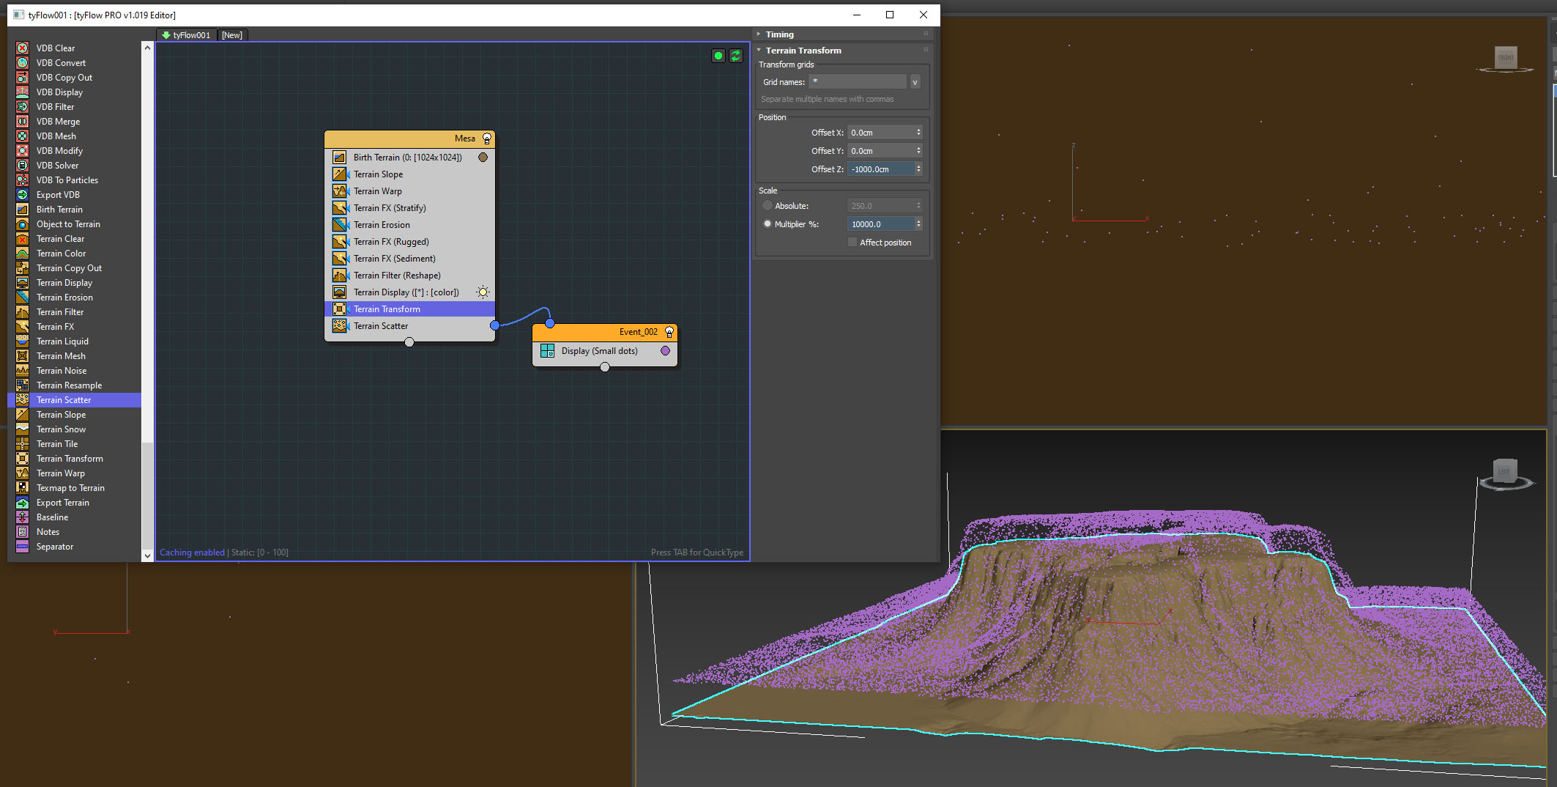Enable the Affect position checkbox
The width and height of the screenshot is (1557, 787).
coord(852,243)
